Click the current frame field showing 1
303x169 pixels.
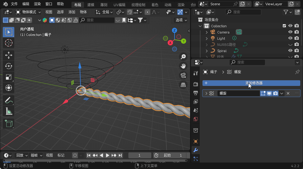(x=139, y=155)
